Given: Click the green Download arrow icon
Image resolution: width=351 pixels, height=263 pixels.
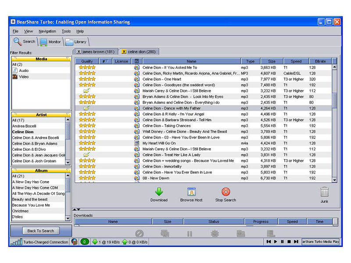Looking at the screenshot, I should (x=159, y=192).
